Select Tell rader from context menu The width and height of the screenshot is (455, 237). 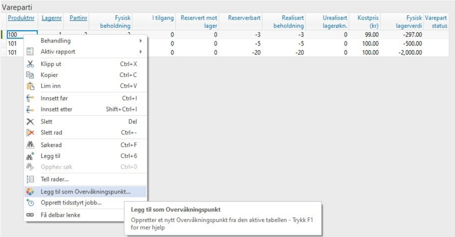[55, 180]
